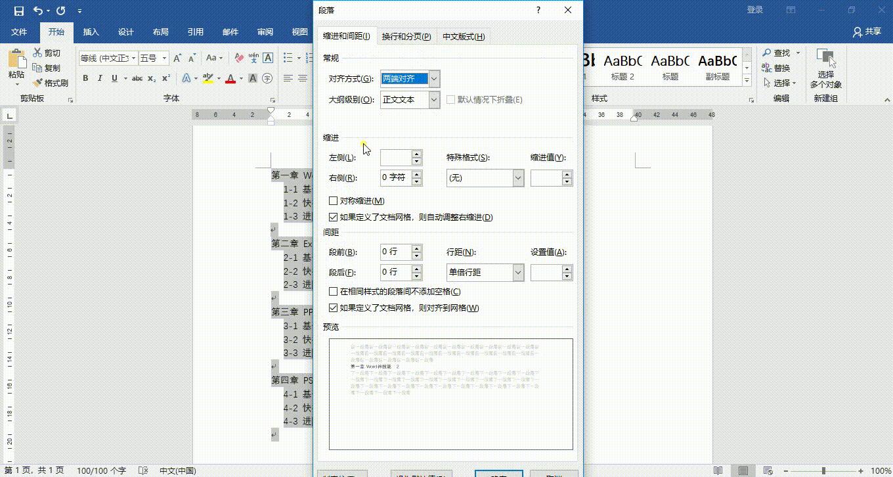Click the italic formatting icon
893x477 pixels.
[x=99, y=78]
